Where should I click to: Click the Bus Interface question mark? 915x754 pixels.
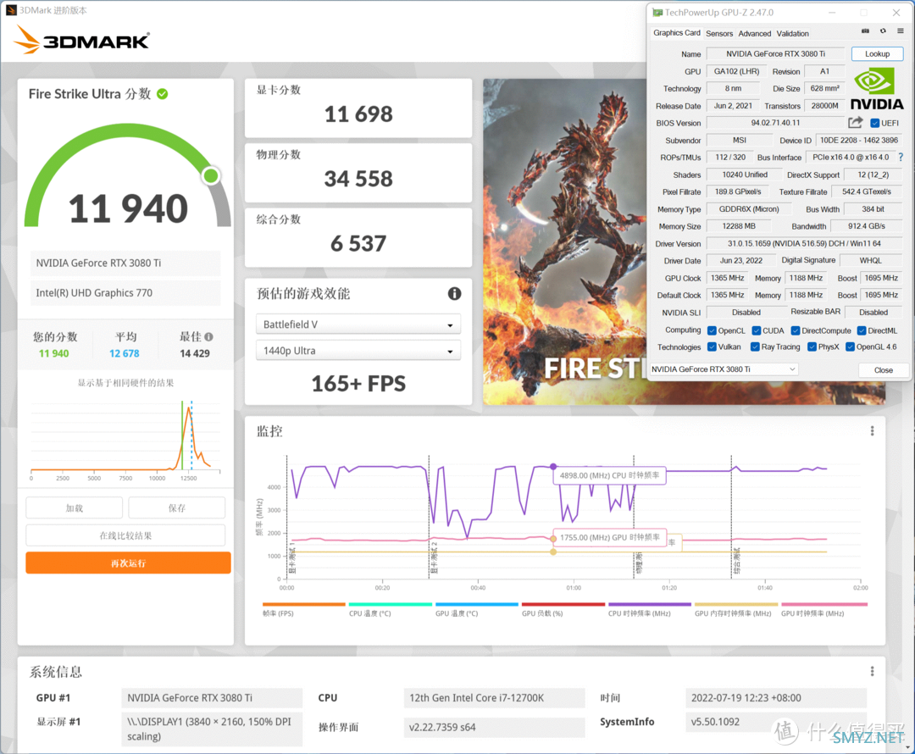pyautogui.click(x=901, y=157)
